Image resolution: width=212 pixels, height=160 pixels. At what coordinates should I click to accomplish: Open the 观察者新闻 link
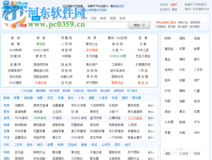(x=116, y=125)
